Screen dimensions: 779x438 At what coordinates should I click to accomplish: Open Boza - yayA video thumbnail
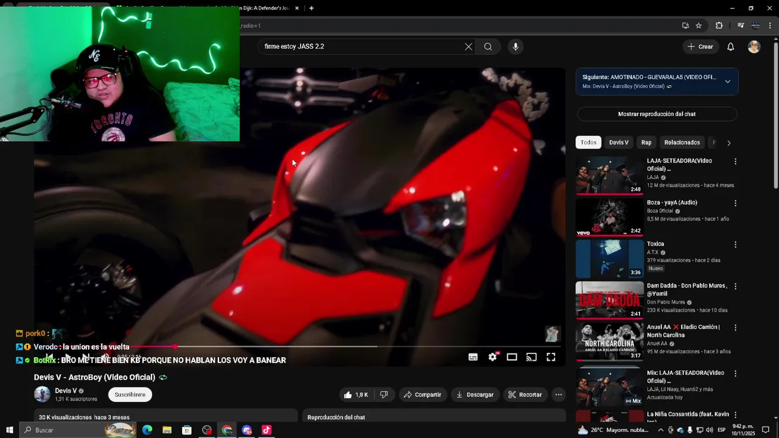pos(609,217)
